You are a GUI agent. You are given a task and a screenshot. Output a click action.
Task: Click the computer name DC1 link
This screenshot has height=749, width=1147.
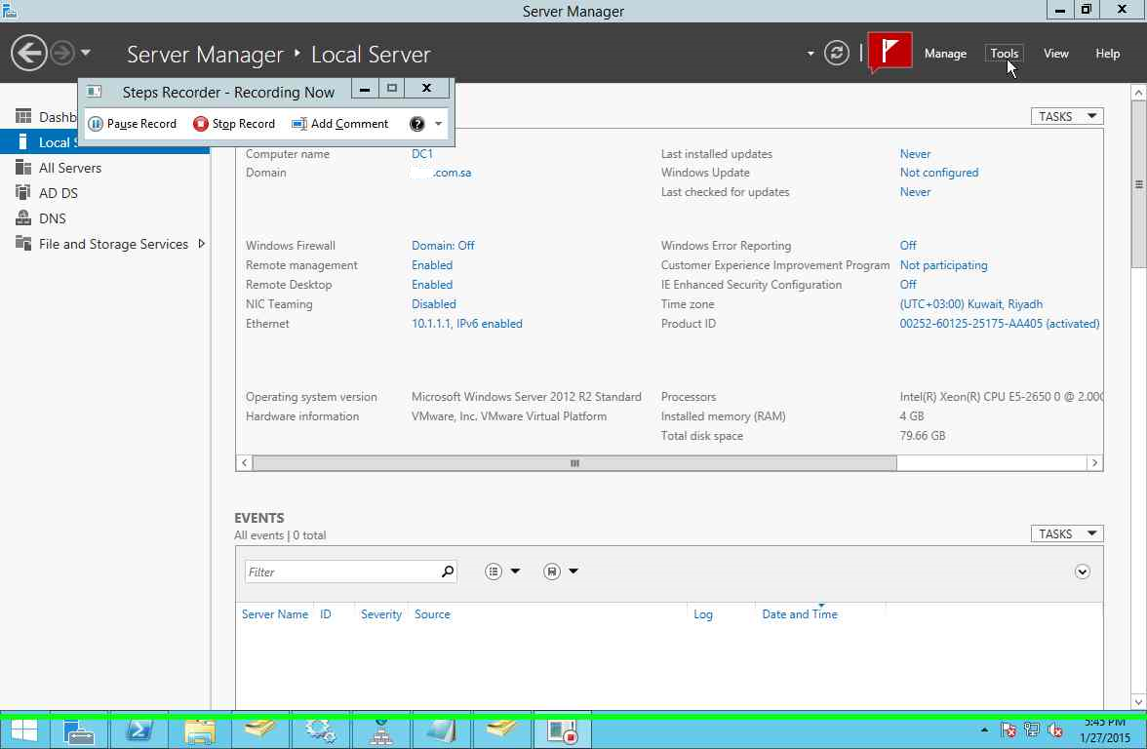point(421,154)
